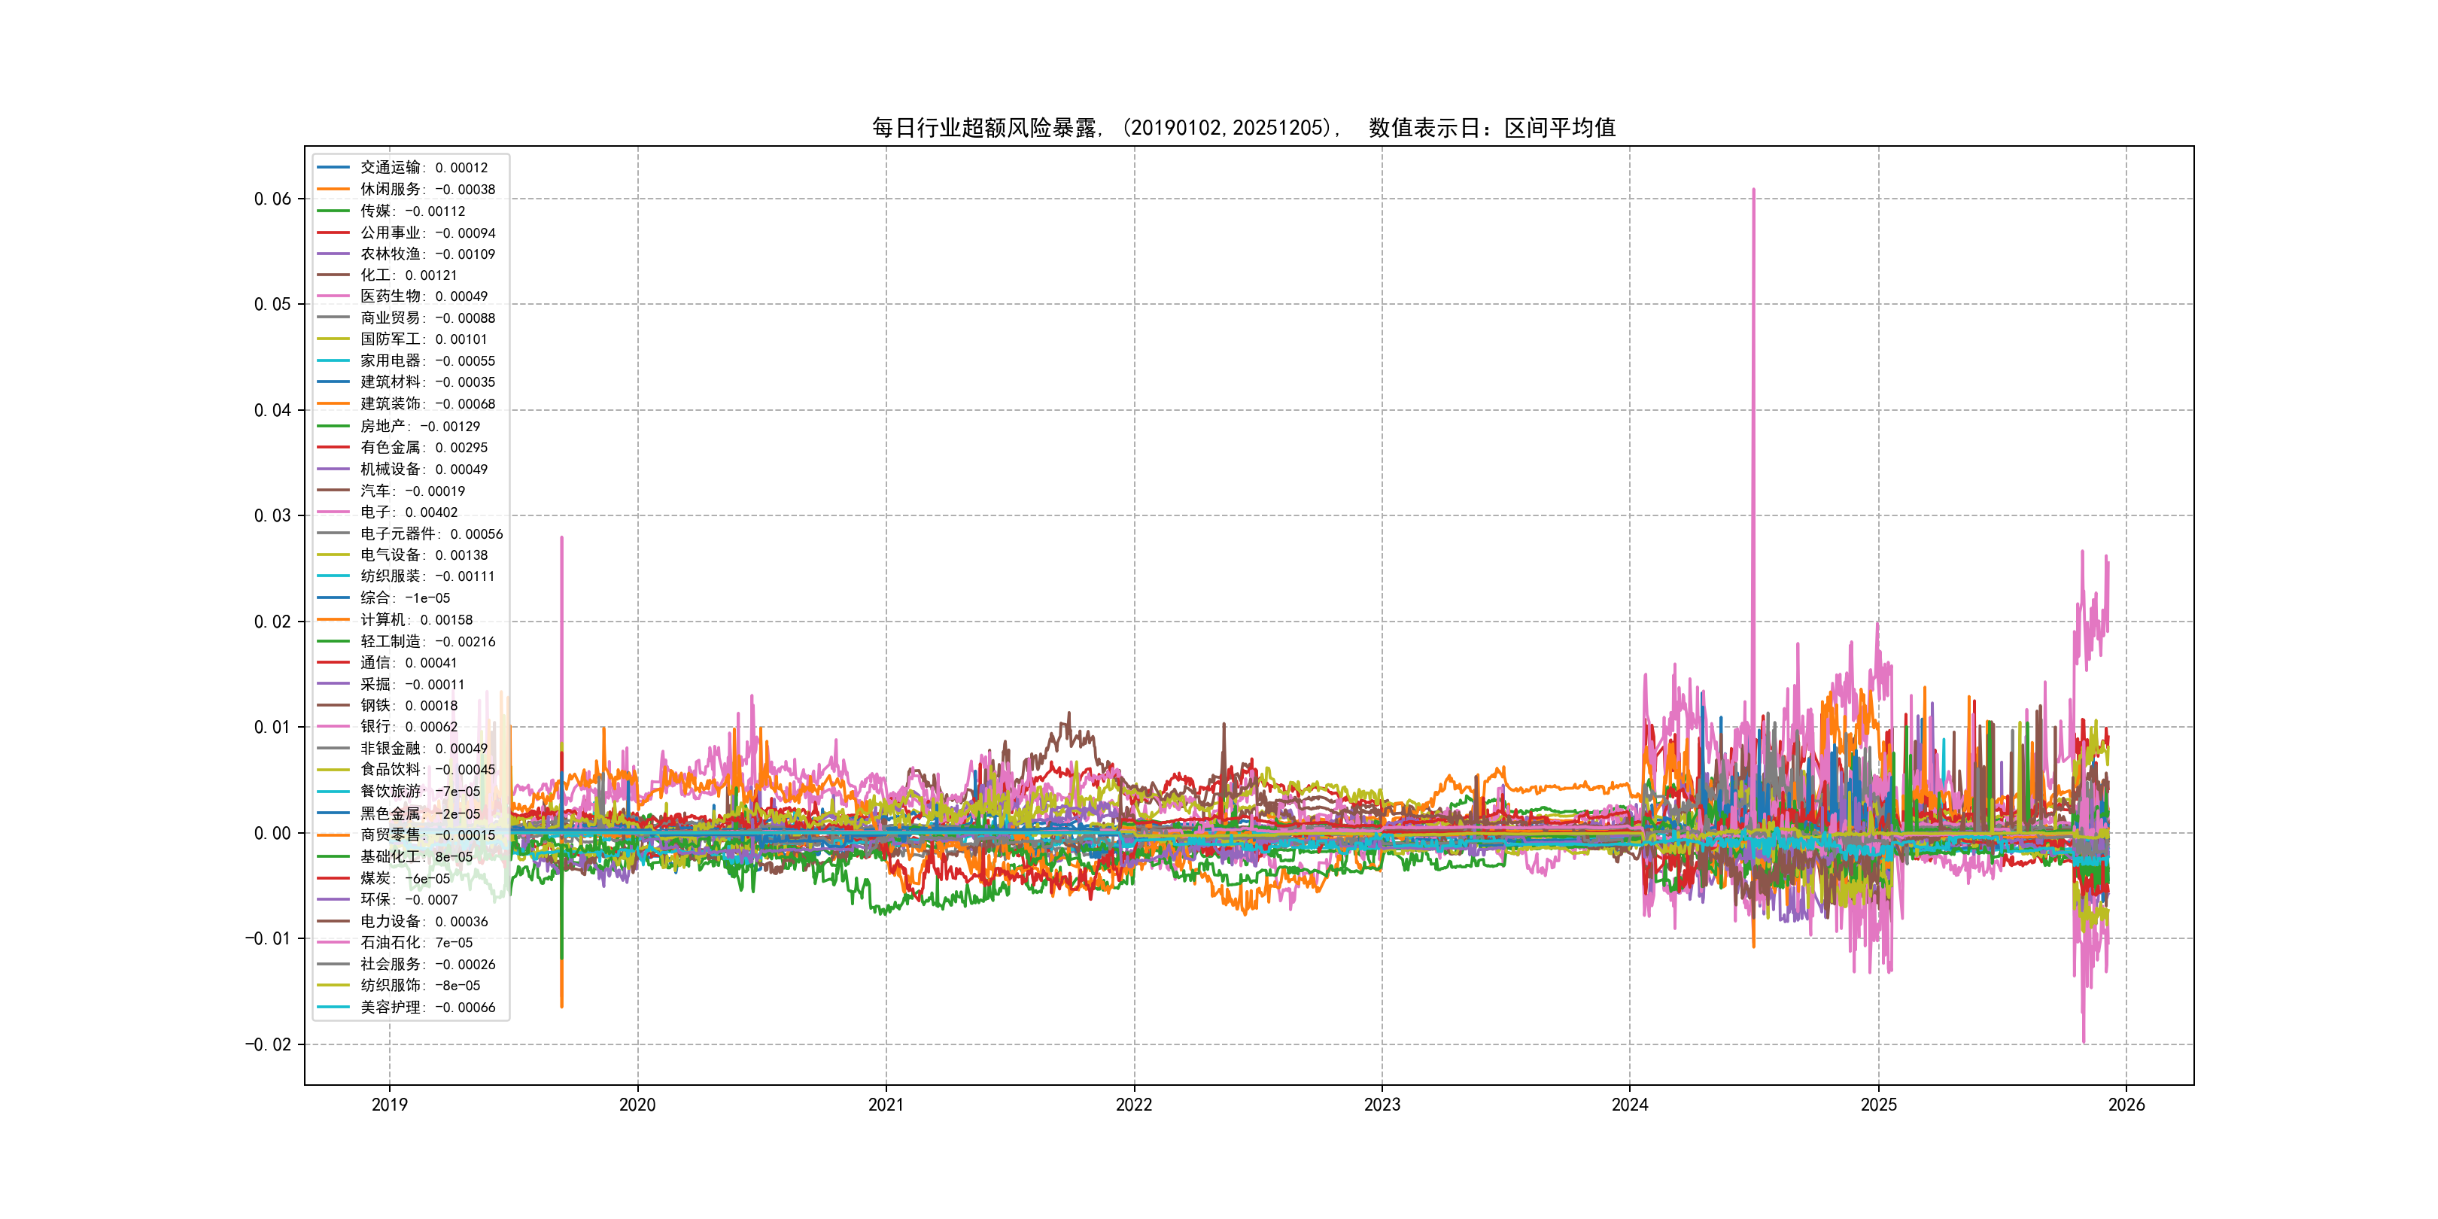Image resolution: width=2438 pixels, height=1219 pixels.
Task: Click the 计算机 orange legend swatch
Action: pos(333,620)
